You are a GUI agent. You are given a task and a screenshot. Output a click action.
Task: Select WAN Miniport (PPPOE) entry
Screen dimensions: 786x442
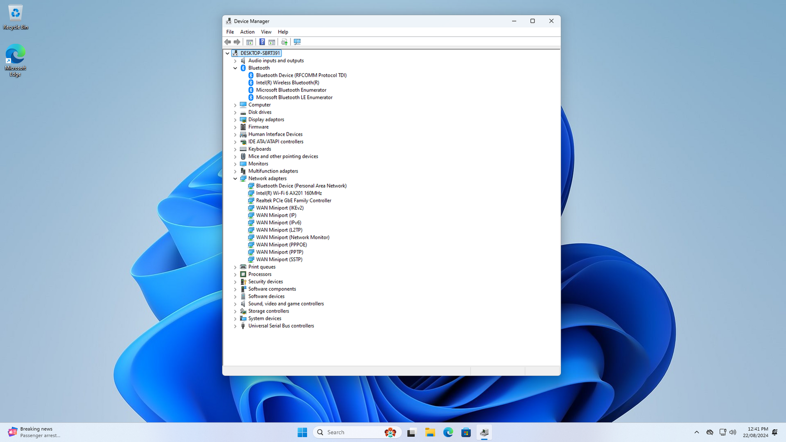(x=281, y=245)
